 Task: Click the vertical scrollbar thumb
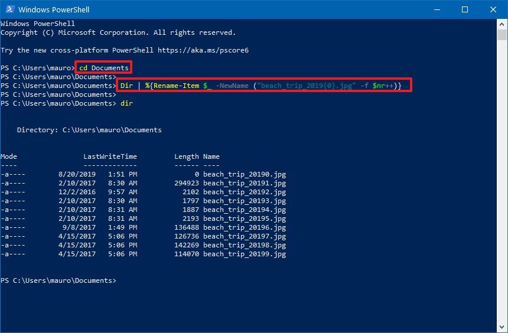tap(502, 35)
